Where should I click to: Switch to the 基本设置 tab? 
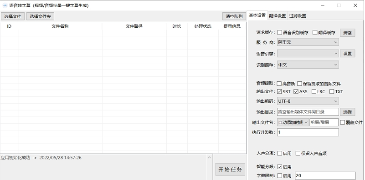coord(257,15)
